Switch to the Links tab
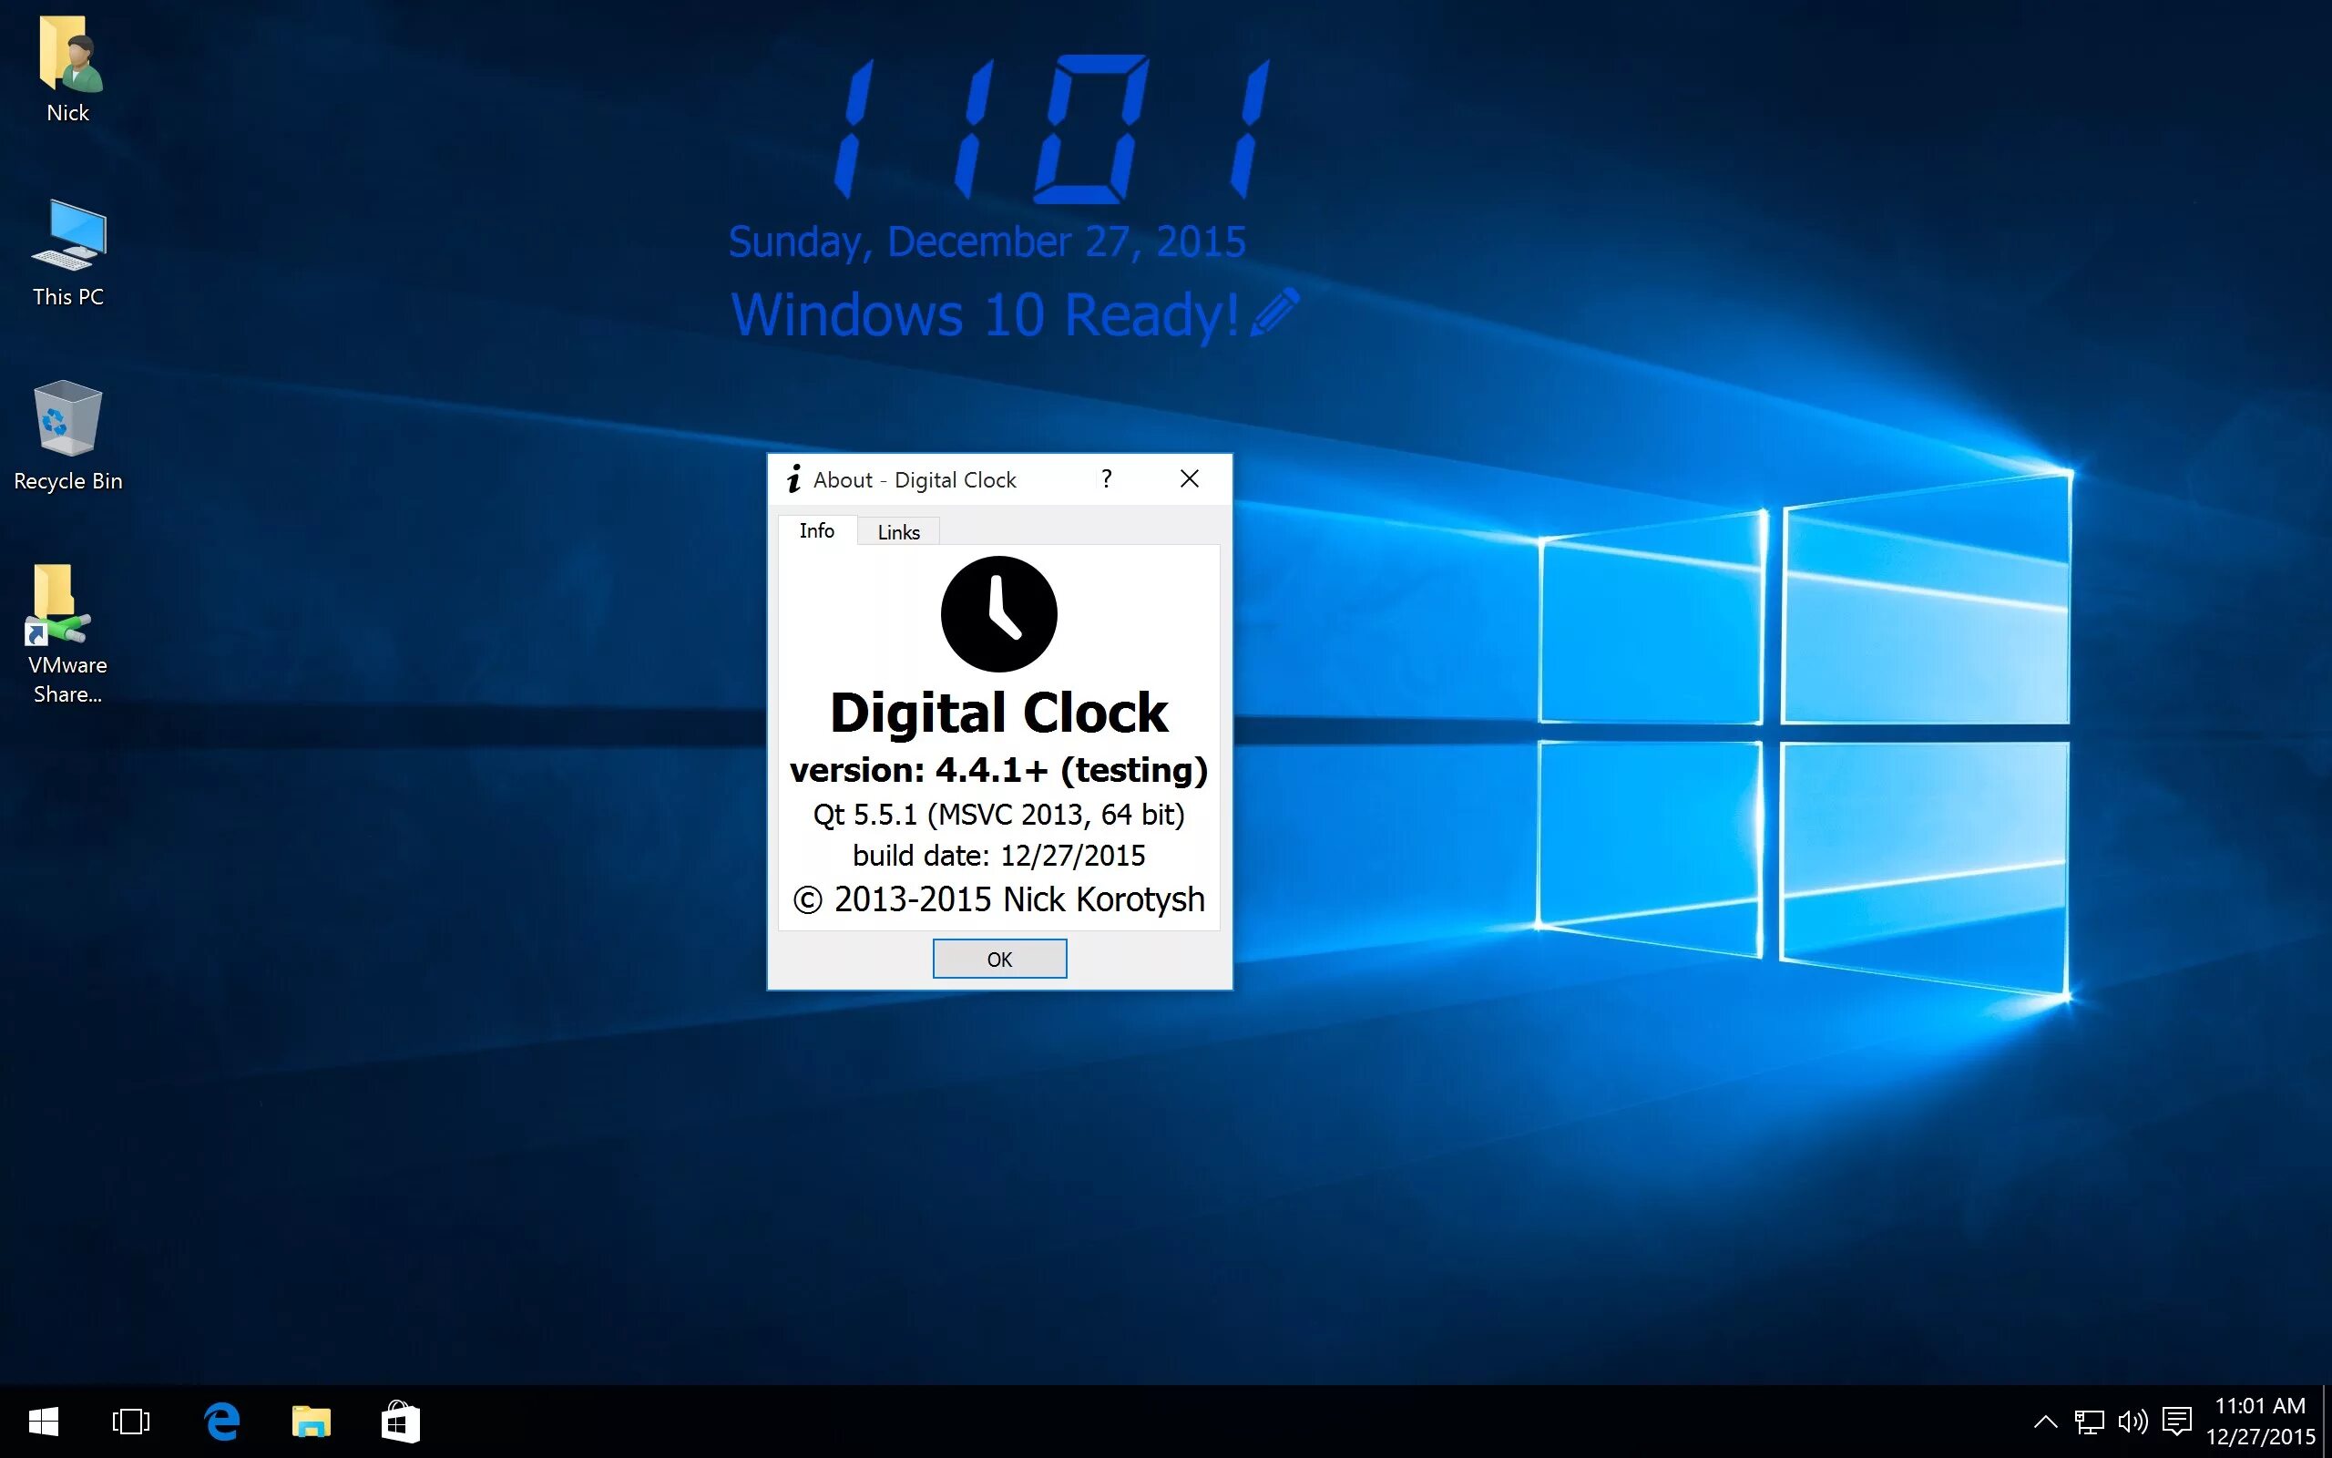Image resolution: width=2332 pixels, height=1458 pixels. [x=896, y=530]
